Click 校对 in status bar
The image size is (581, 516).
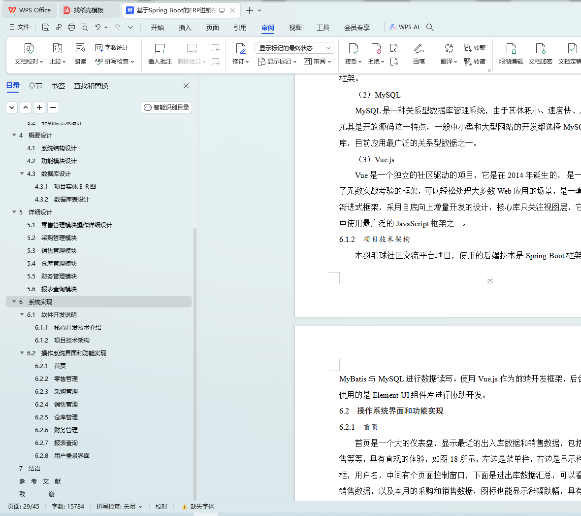161,506
